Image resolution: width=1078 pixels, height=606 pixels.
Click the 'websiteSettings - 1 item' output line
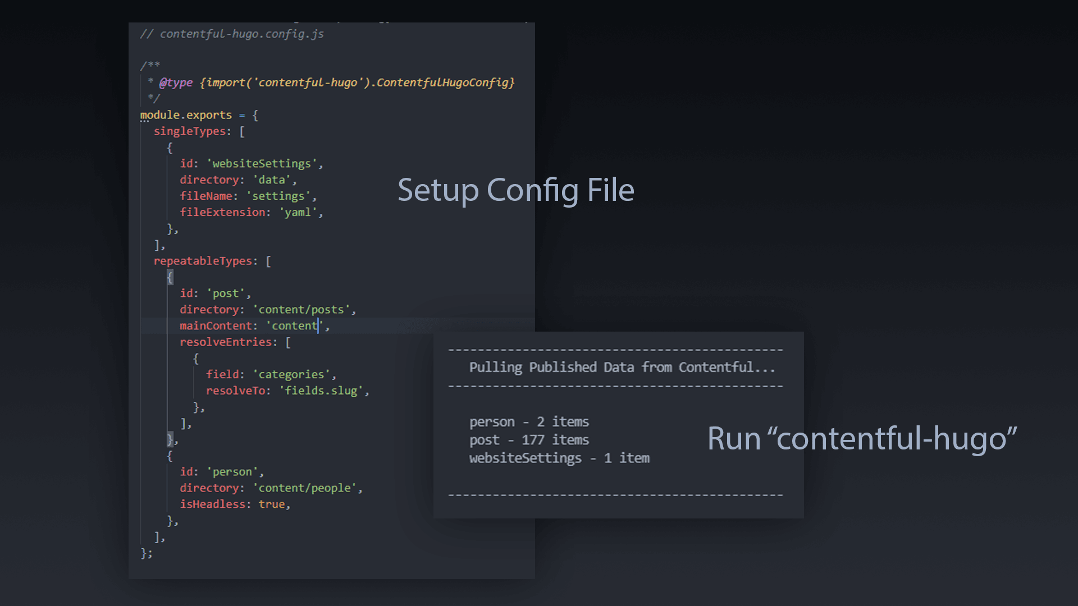click(559, 458)
